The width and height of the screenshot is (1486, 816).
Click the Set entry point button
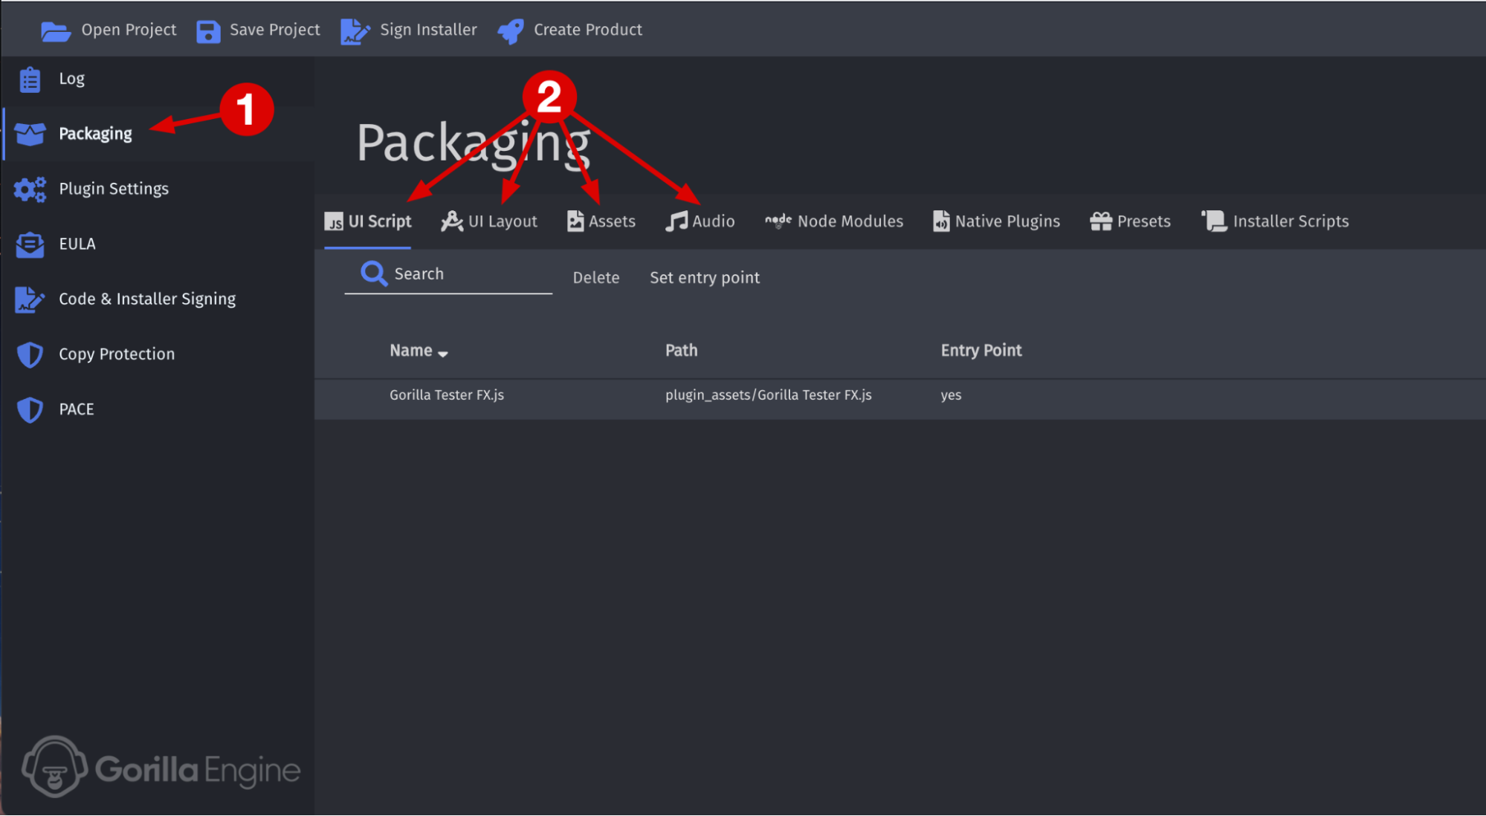(705, 278)
